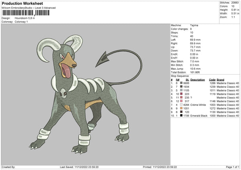
Task: Click the Max Stitch value '7.0 mm'
Action: (194, 61)
